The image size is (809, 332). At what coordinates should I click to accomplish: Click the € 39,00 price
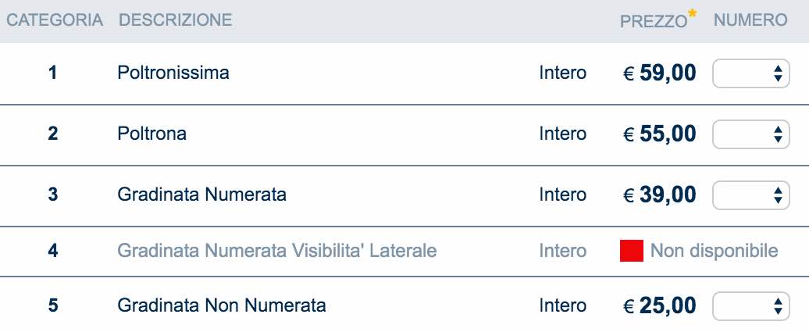(659, 195)
